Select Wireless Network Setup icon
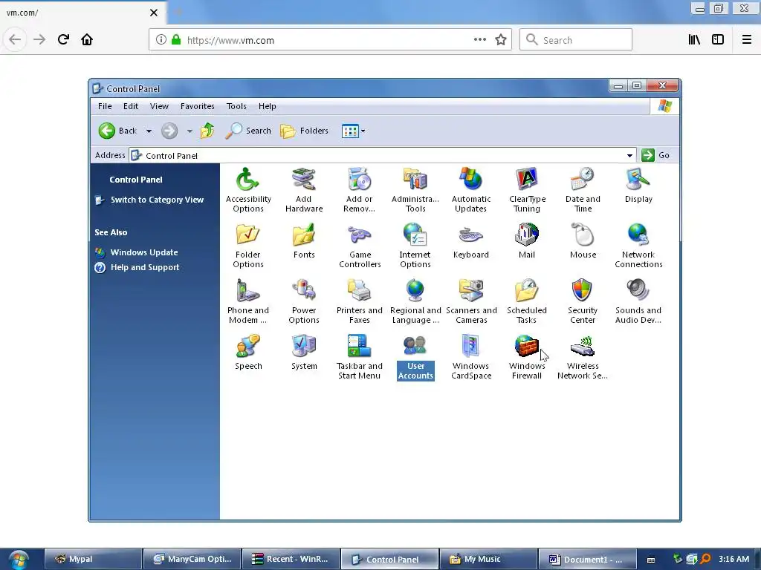 pos(583,357)
